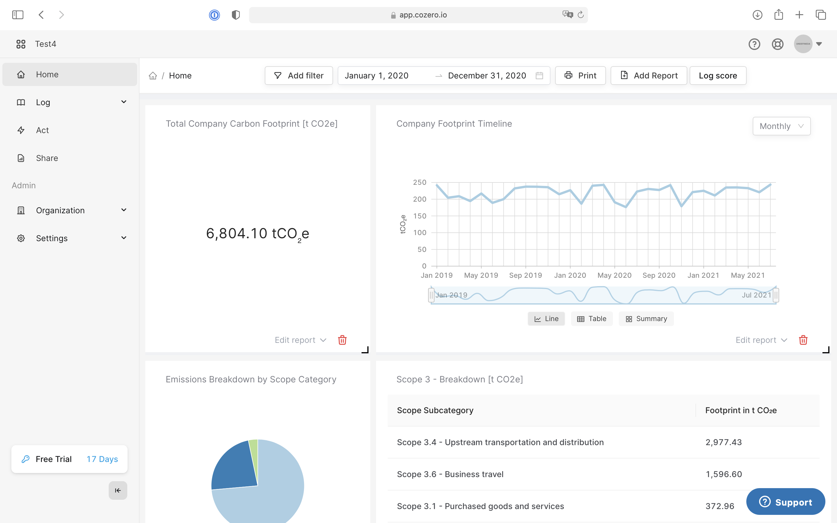
Task: Click the left handle of the timeline range slider
Action: [431, 295]
